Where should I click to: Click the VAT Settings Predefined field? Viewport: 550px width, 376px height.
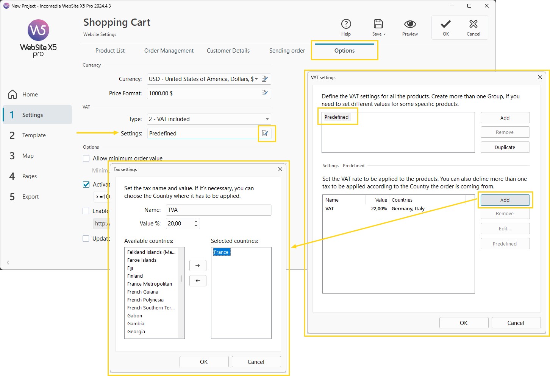coord(203,134)
